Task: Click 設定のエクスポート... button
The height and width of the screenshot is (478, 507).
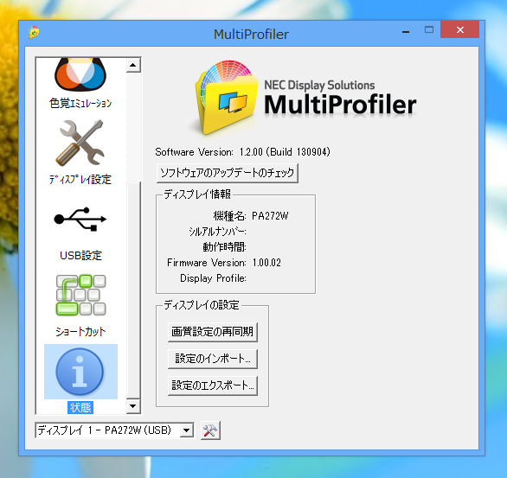Action: point(213,386)
